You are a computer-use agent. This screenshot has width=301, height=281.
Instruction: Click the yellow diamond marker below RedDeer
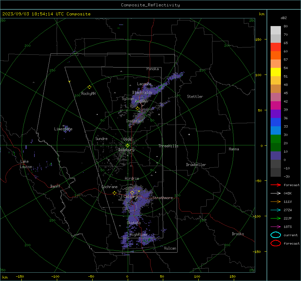[x=137, y=109]
